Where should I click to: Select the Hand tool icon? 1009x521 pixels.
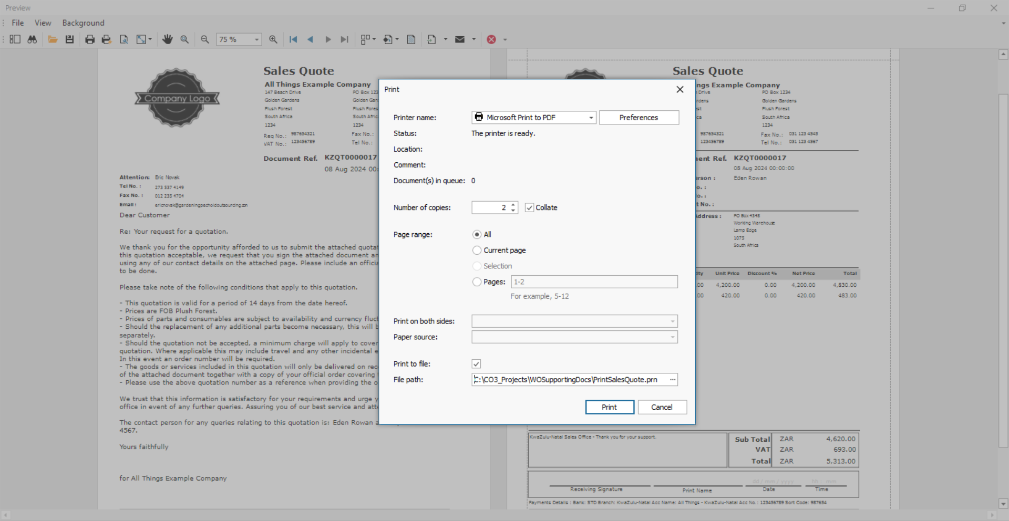(x=168, y=39)
